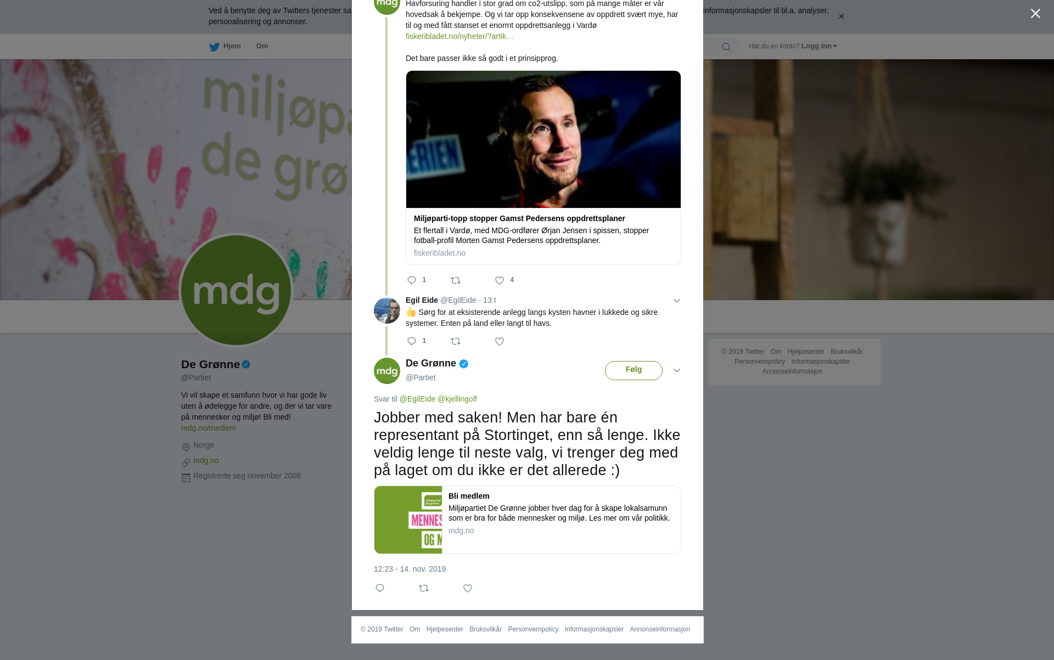The height and width of the screenshot is (660, 1054).
Task: Expand the Logg inn dropdown
Action: point(819,46)
